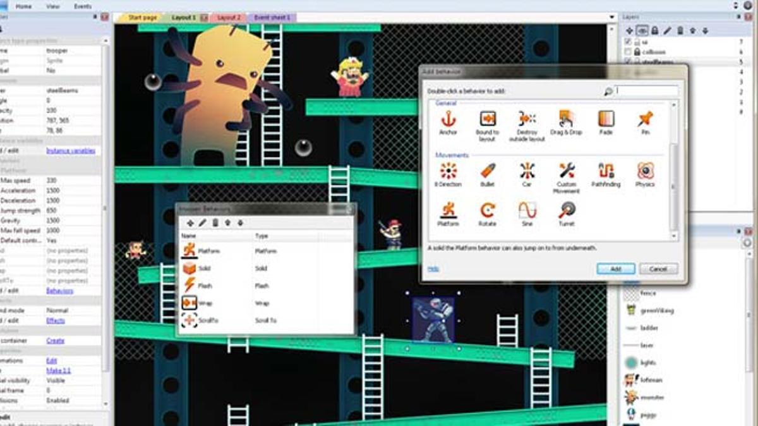
Task: Toggle the lock icon in the Layers toolbar
Action: (x=655, y=30)
